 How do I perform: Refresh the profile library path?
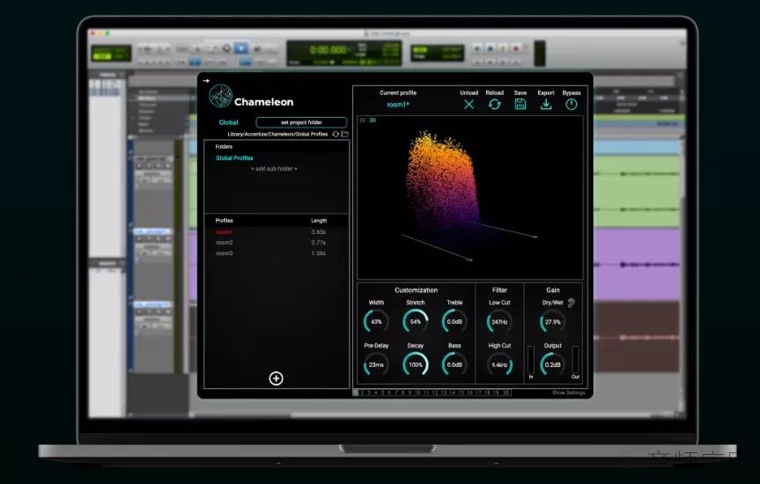pyautogui.click(x=336, y=135)
